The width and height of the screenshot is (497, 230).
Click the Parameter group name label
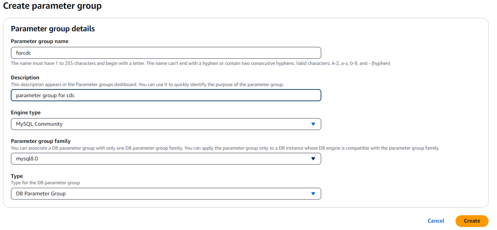pos(39,41)
